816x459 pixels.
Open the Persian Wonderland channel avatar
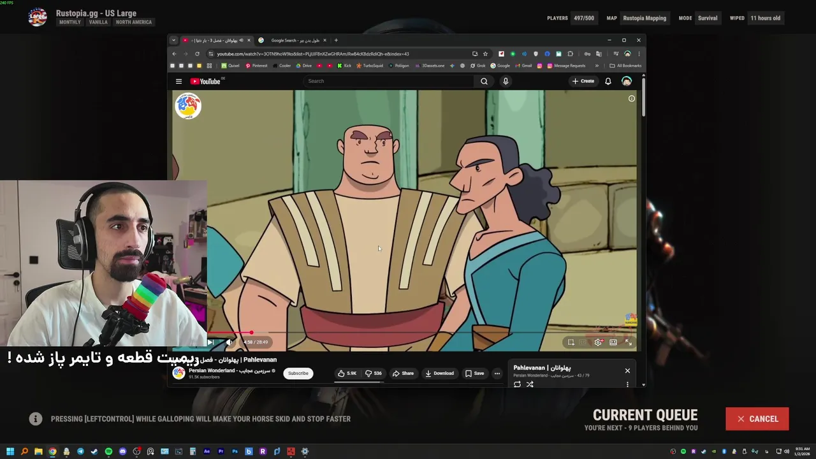178,373
